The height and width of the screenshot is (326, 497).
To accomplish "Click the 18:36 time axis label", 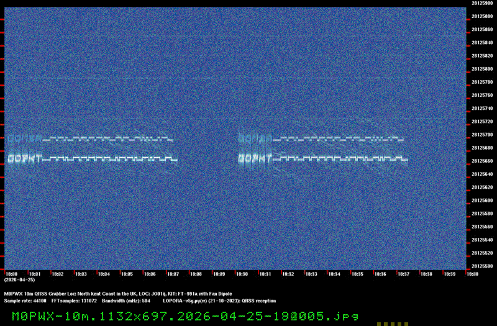I will (x=380, y=274).
